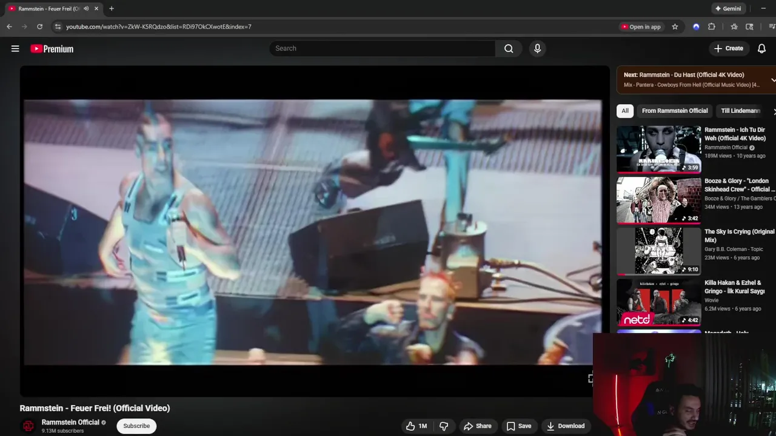Open Booze & Glory London Skinhead Crew title
776x436 pixels.
point(740,185)
